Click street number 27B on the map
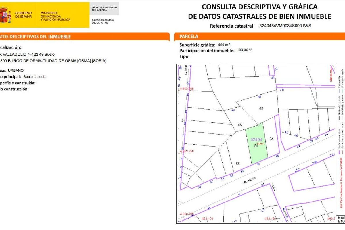The width and height of the screenshot is (345, 230). point(315,163)
